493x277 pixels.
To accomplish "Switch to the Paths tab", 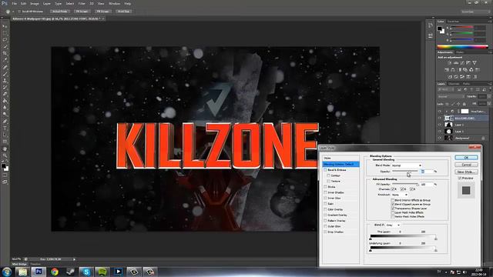I will coord(467,84).
